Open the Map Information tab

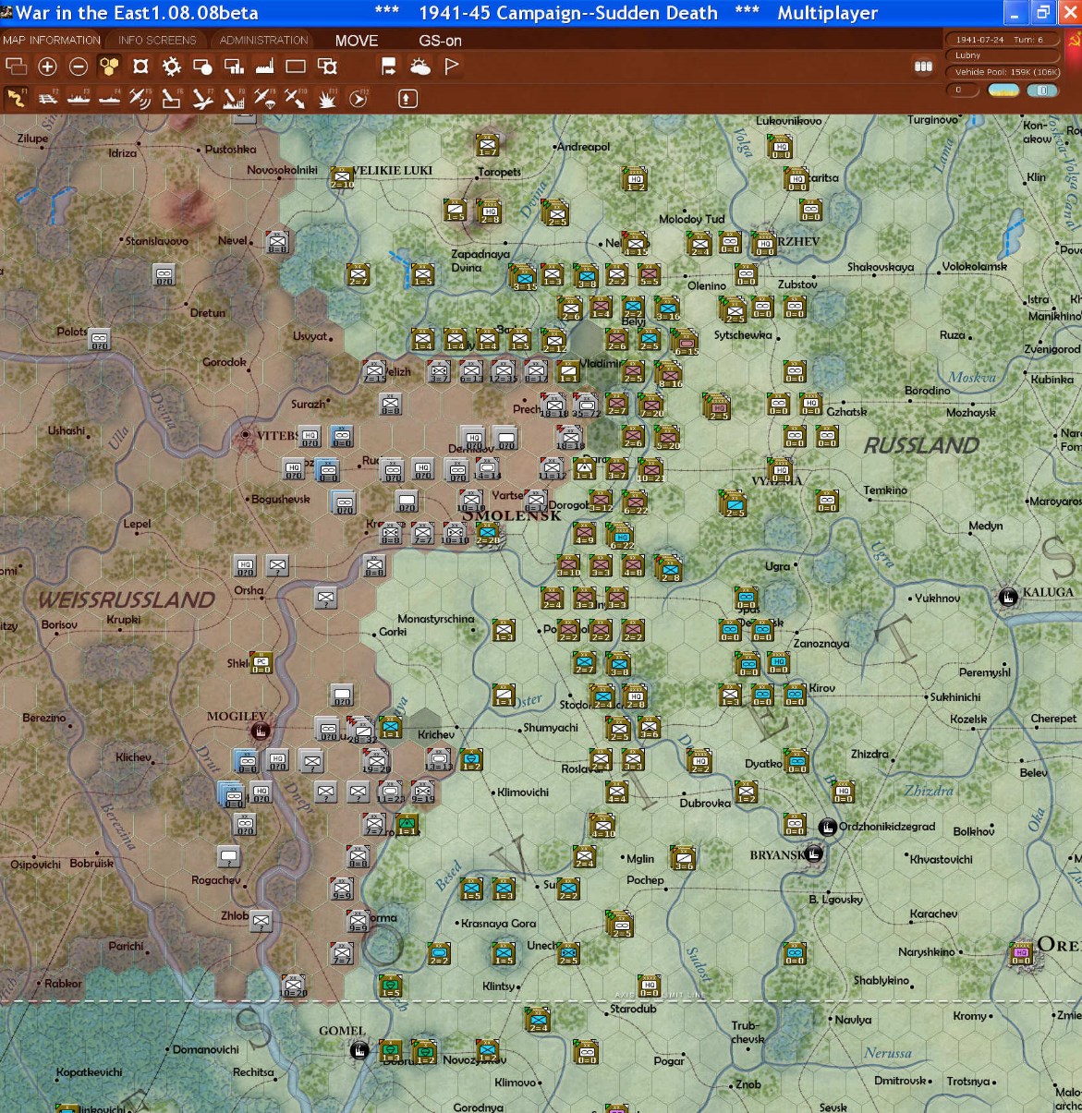tap(51, 40)
